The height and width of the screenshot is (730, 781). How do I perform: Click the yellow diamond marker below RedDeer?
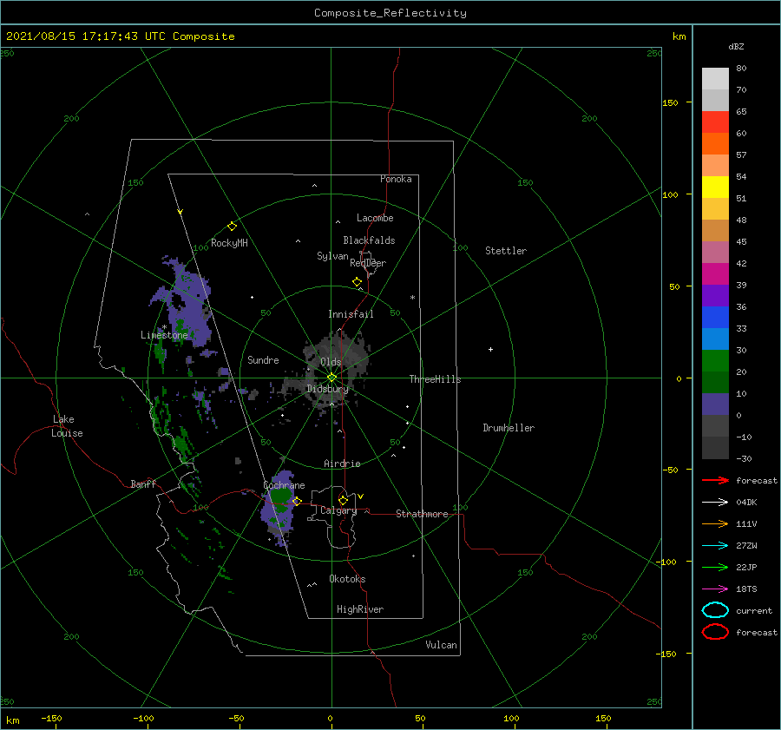coord(358,282)
